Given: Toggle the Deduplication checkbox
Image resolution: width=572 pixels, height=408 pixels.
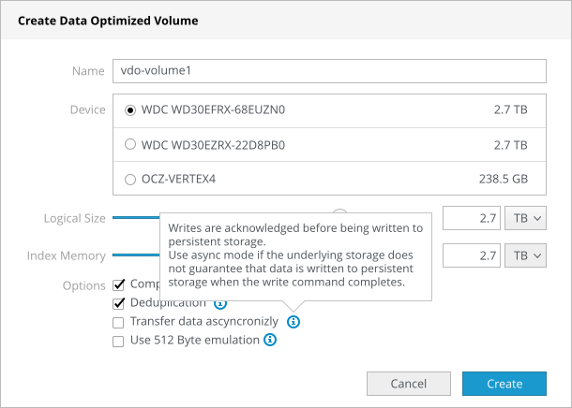Looking at the screenshot, I should 118,303.
